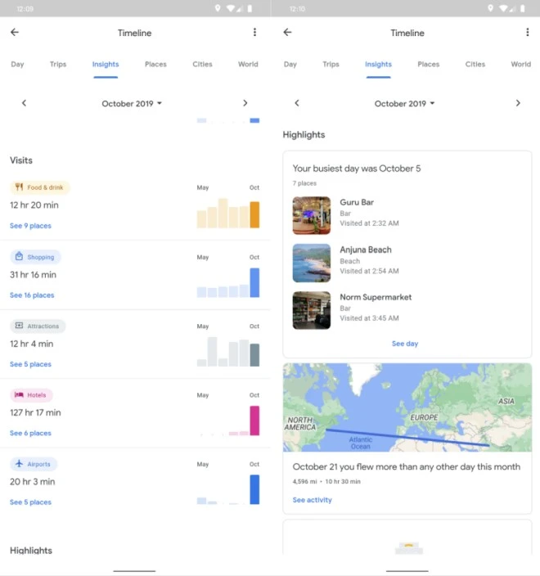Viewport: 540px width, 576px height.
Task: Select Guru Bar place name
Action: pyautogui.click(x=357, y=202)
